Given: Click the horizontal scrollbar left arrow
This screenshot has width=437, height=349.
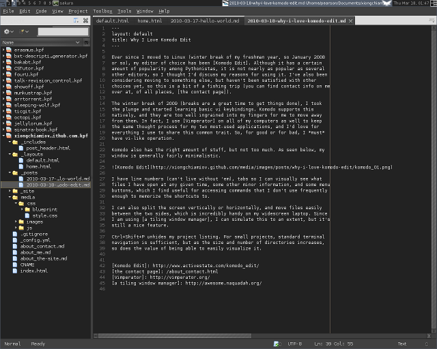Looking at the screenshot, I should [96, 335].
